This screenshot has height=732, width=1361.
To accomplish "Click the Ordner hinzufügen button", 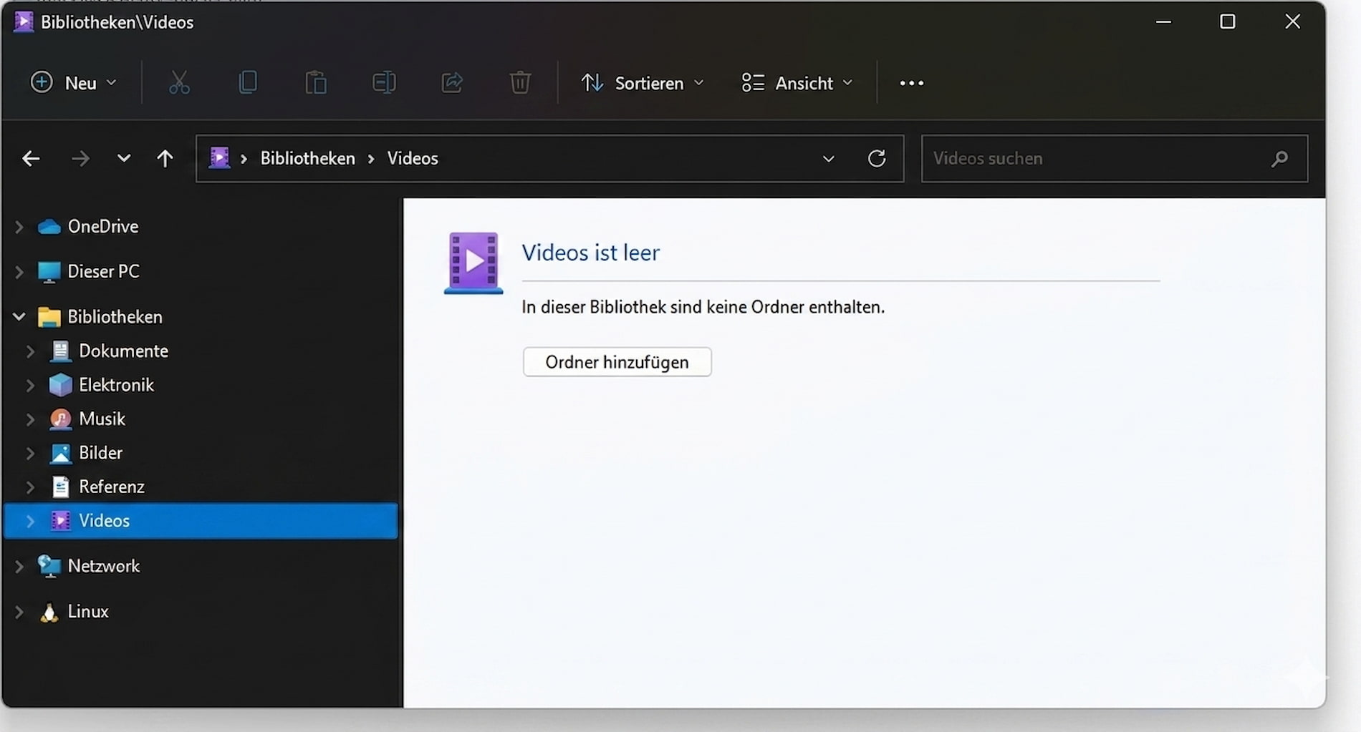I will [x=617, y=362].
